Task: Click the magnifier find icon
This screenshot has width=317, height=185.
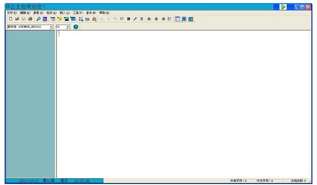Action: pyautogui.click(x=38, y=19)
